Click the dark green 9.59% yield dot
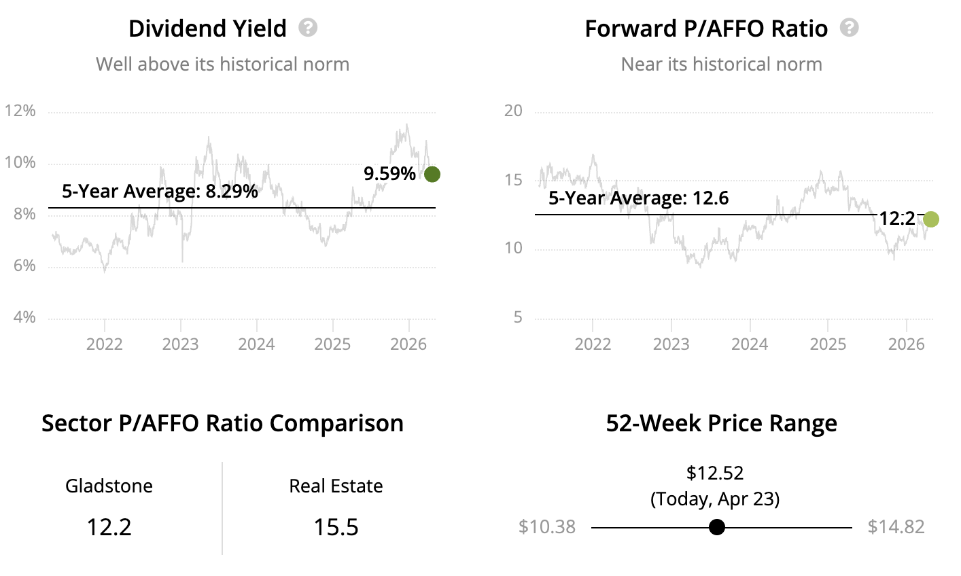 tap(432, 175)
